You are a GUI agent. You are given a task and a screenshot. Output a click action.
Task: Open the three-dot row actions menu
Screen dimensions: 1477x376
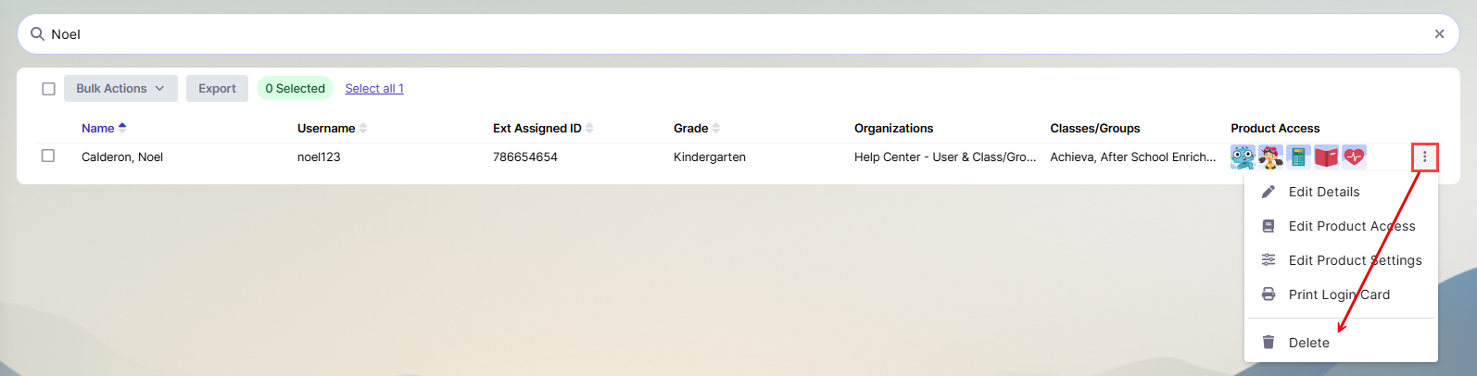[x=1424, y=157]
